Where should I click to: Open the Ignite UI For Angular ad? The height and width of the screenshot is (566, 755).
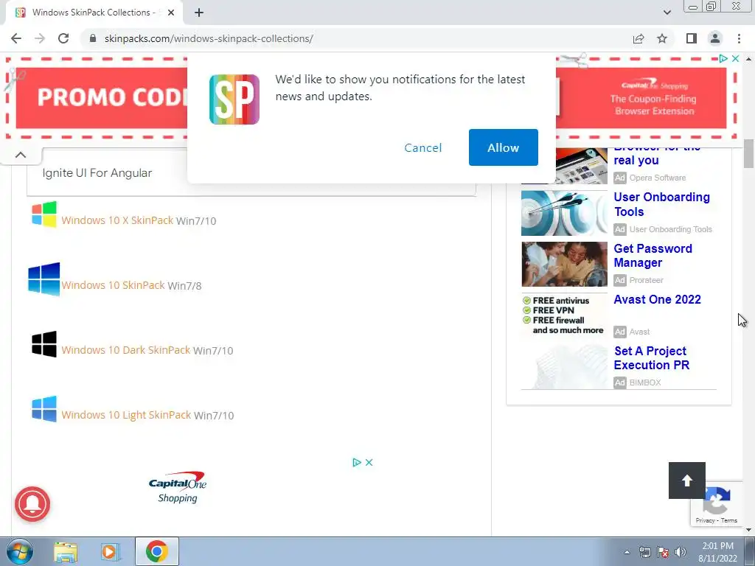click(97, 172)
